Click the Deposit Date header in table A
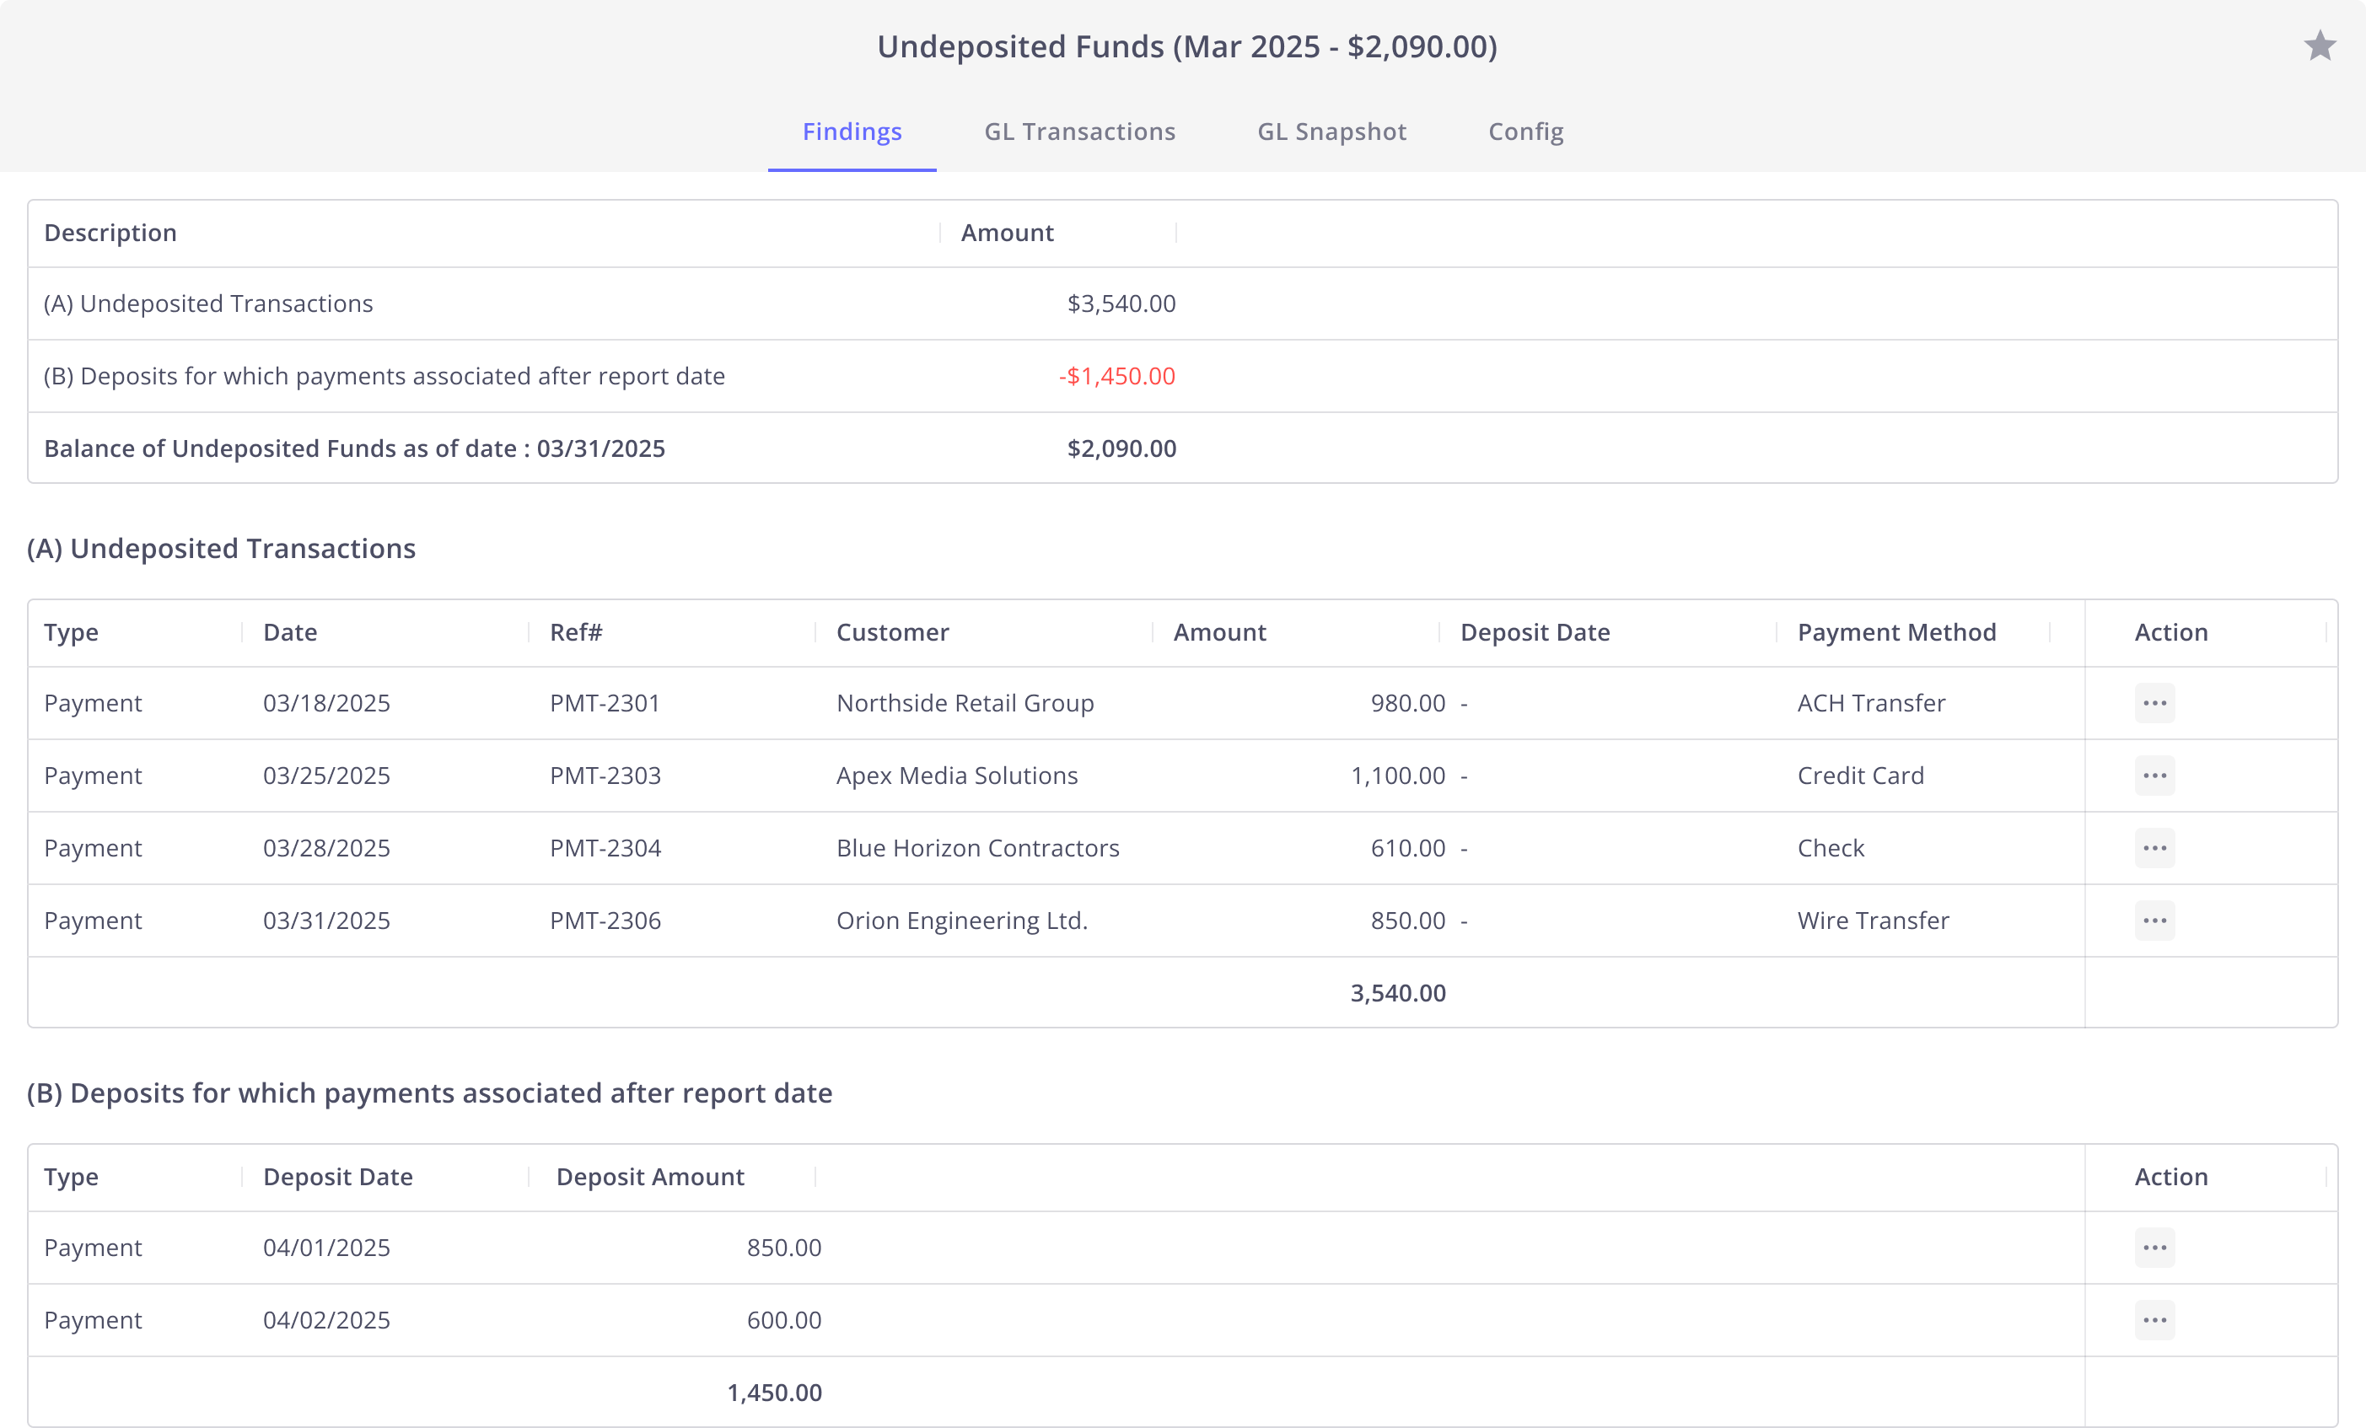This screenshot has width=2366, height=1428. point(1535,632)
